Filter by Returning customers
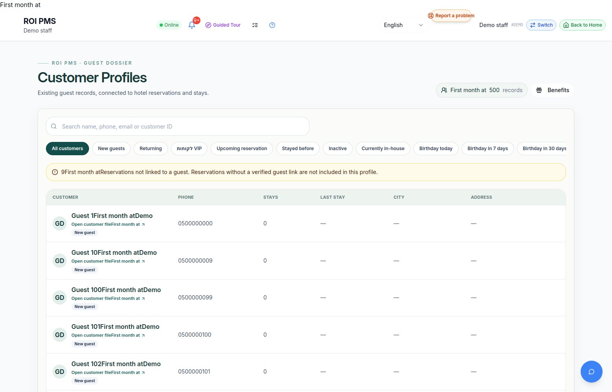 pyautogui.click(x=151, y=149)
